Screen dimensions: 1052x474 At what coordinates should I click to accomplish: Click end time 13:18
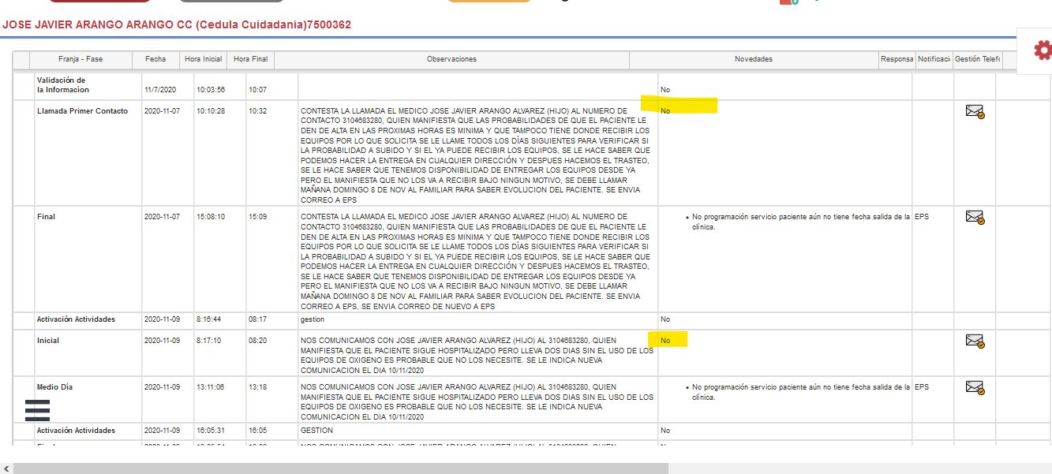257,387
